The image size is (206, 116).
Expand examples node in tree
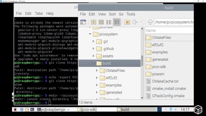coord(97,85)
